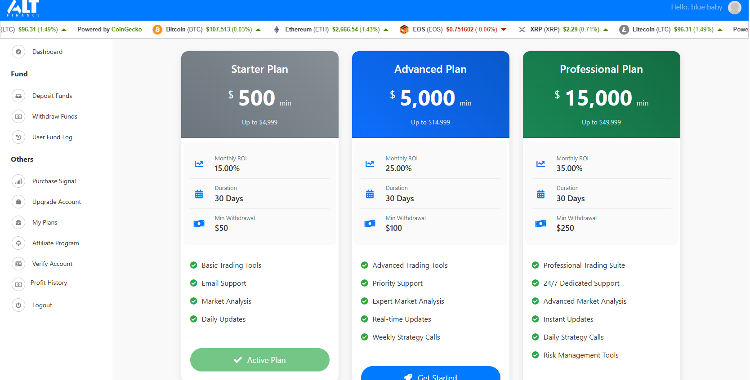Open Verify Account in the sidebar
Viewport: 750px width, 380px height.
coord(52,264)
